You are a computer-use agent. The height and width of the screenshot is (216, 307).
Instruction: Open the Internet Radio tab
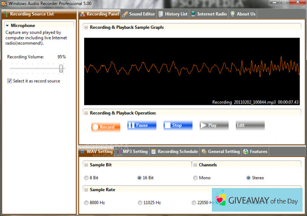tap(209, 14)
